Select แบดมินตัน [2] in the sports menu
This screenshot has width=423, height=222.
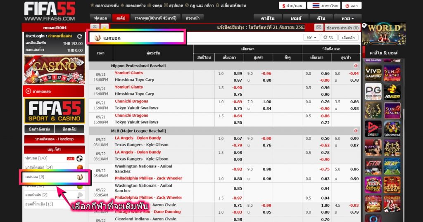(x=54, y=195)
